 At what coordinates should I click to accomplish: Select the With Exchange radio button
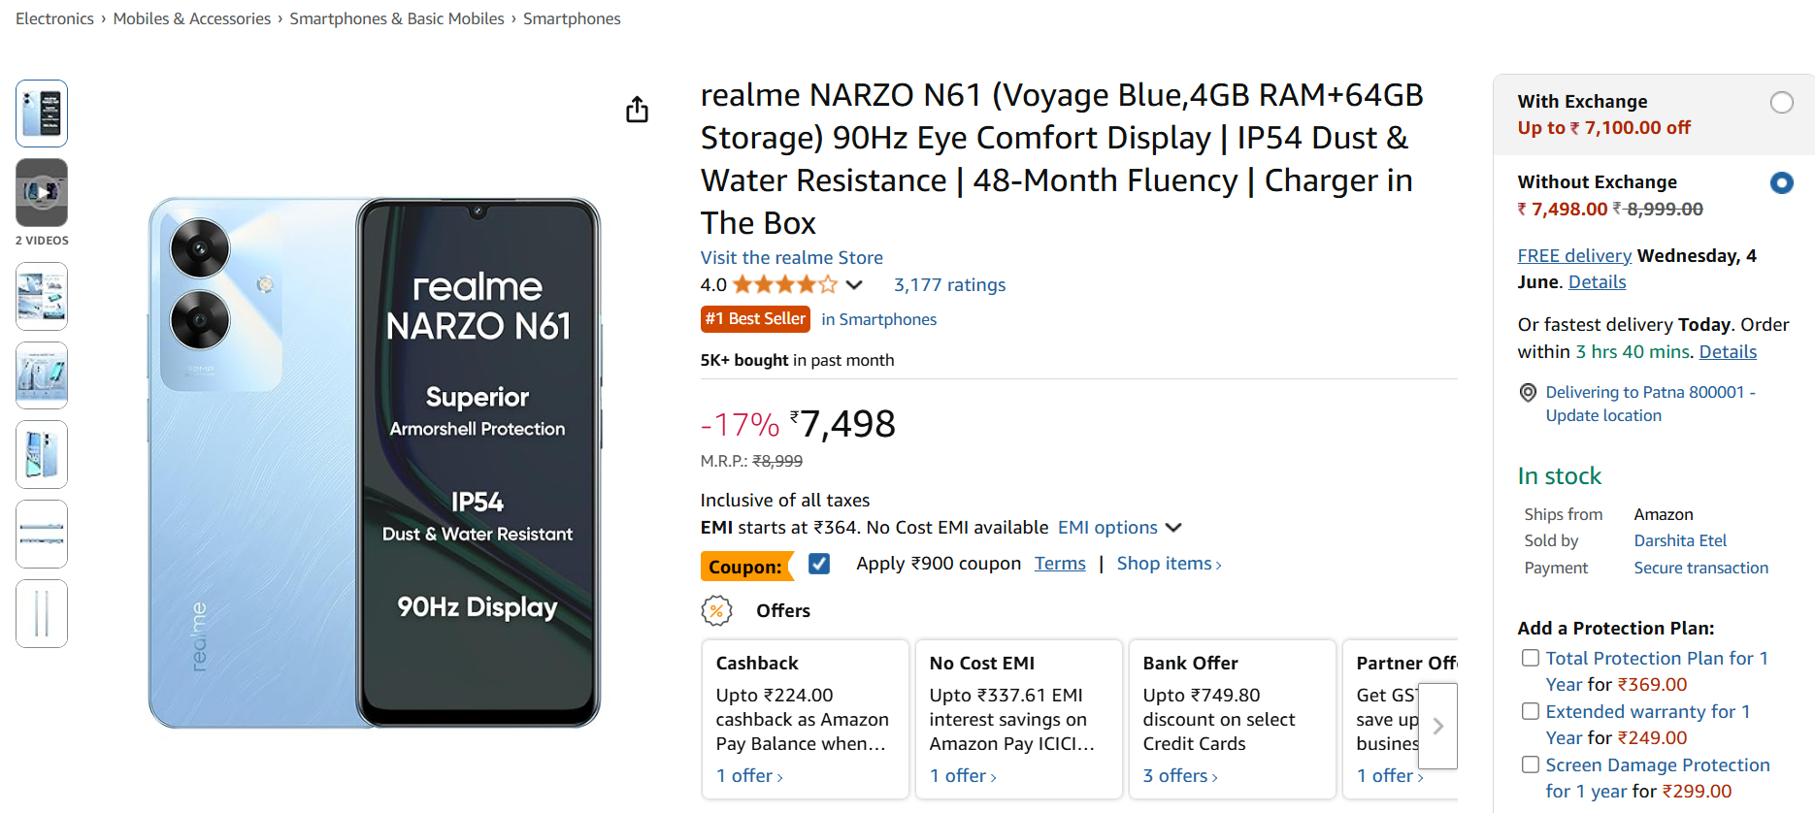tap(1781, 103)
